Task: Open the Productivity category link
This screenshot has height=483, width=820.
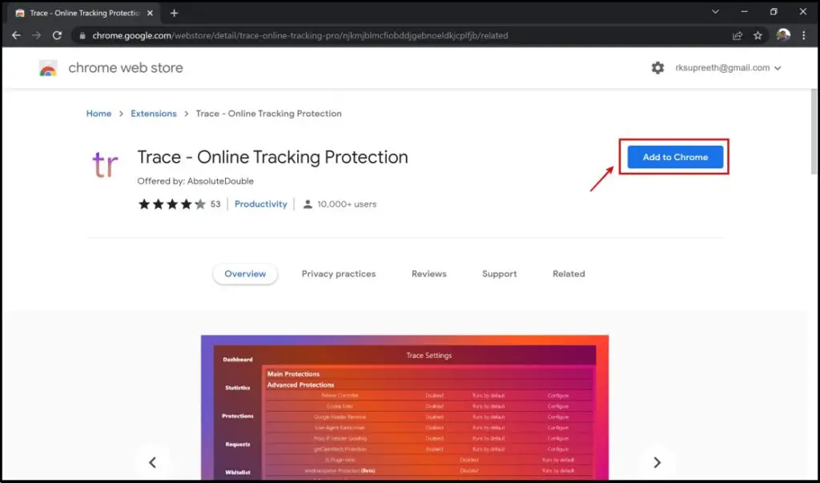Action: 260,204
